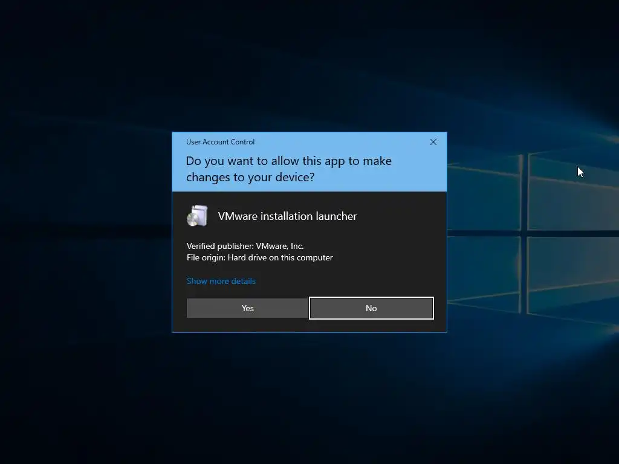
Task: Click Yes to allow VMware installer
Action: click(247, 308)
